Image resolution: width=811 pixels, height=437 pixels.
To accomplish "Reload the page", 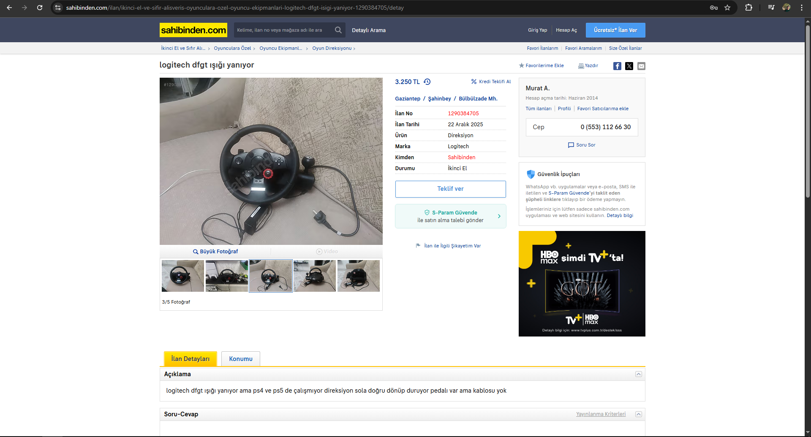I will [40, 8].
